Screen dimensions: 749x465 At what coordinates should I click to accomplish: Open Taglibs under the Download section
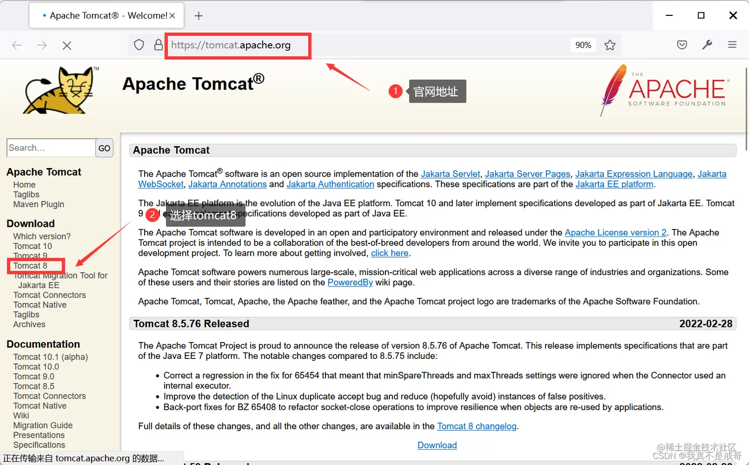26,315
